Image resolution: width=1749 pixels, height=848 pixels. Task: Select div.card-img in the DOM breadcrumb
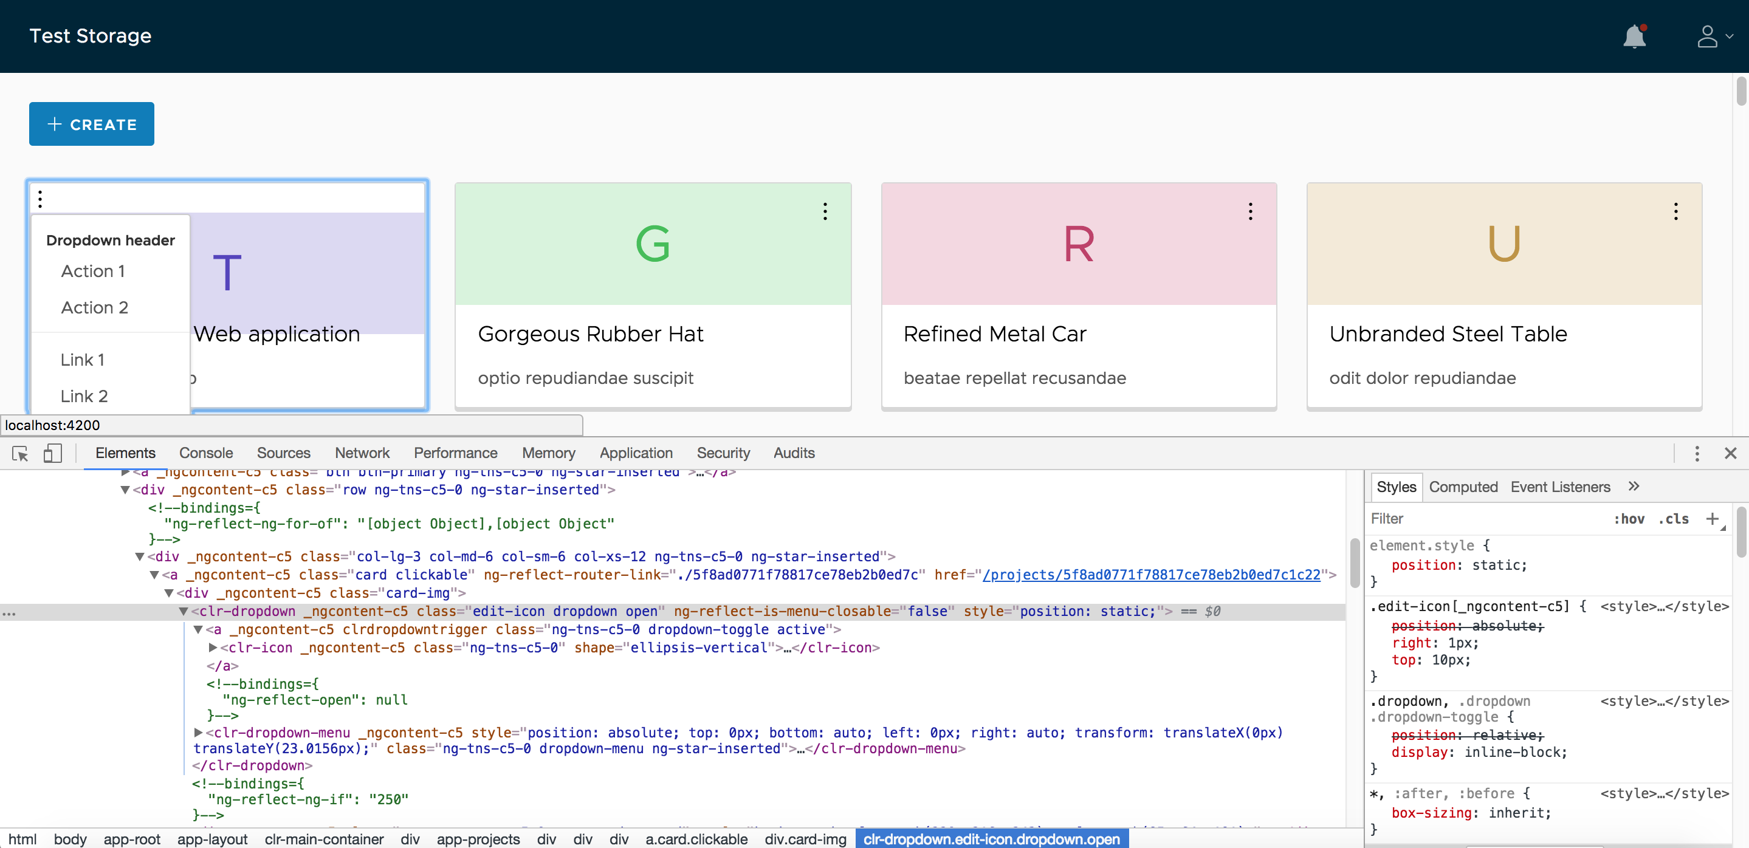pos(805,839)
